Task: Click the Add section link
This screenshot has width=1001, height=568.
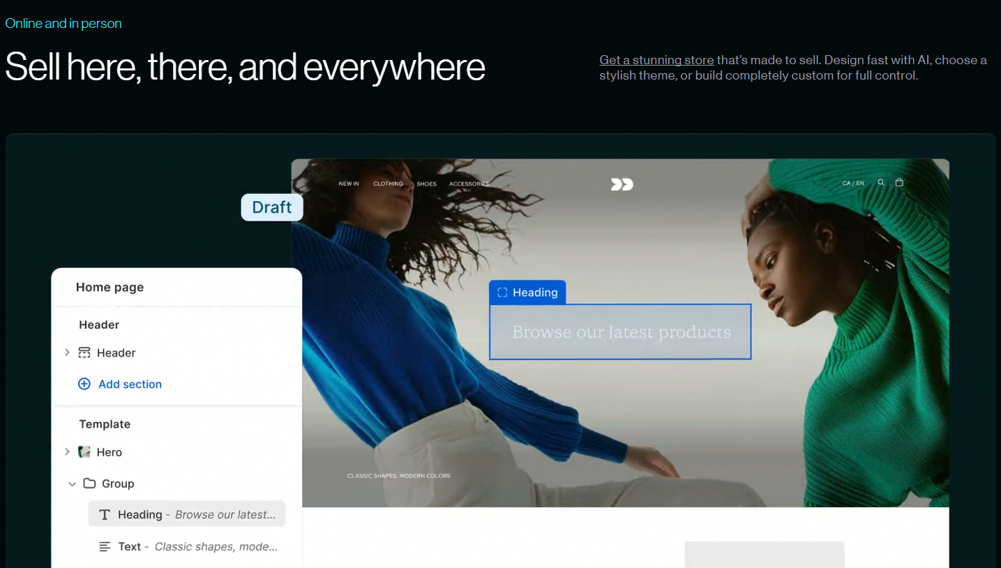Action: click(130, 384)
